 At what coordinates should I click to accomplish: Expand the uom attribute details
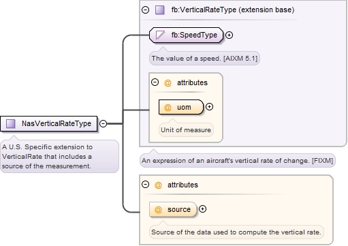(x=209, y=107)
